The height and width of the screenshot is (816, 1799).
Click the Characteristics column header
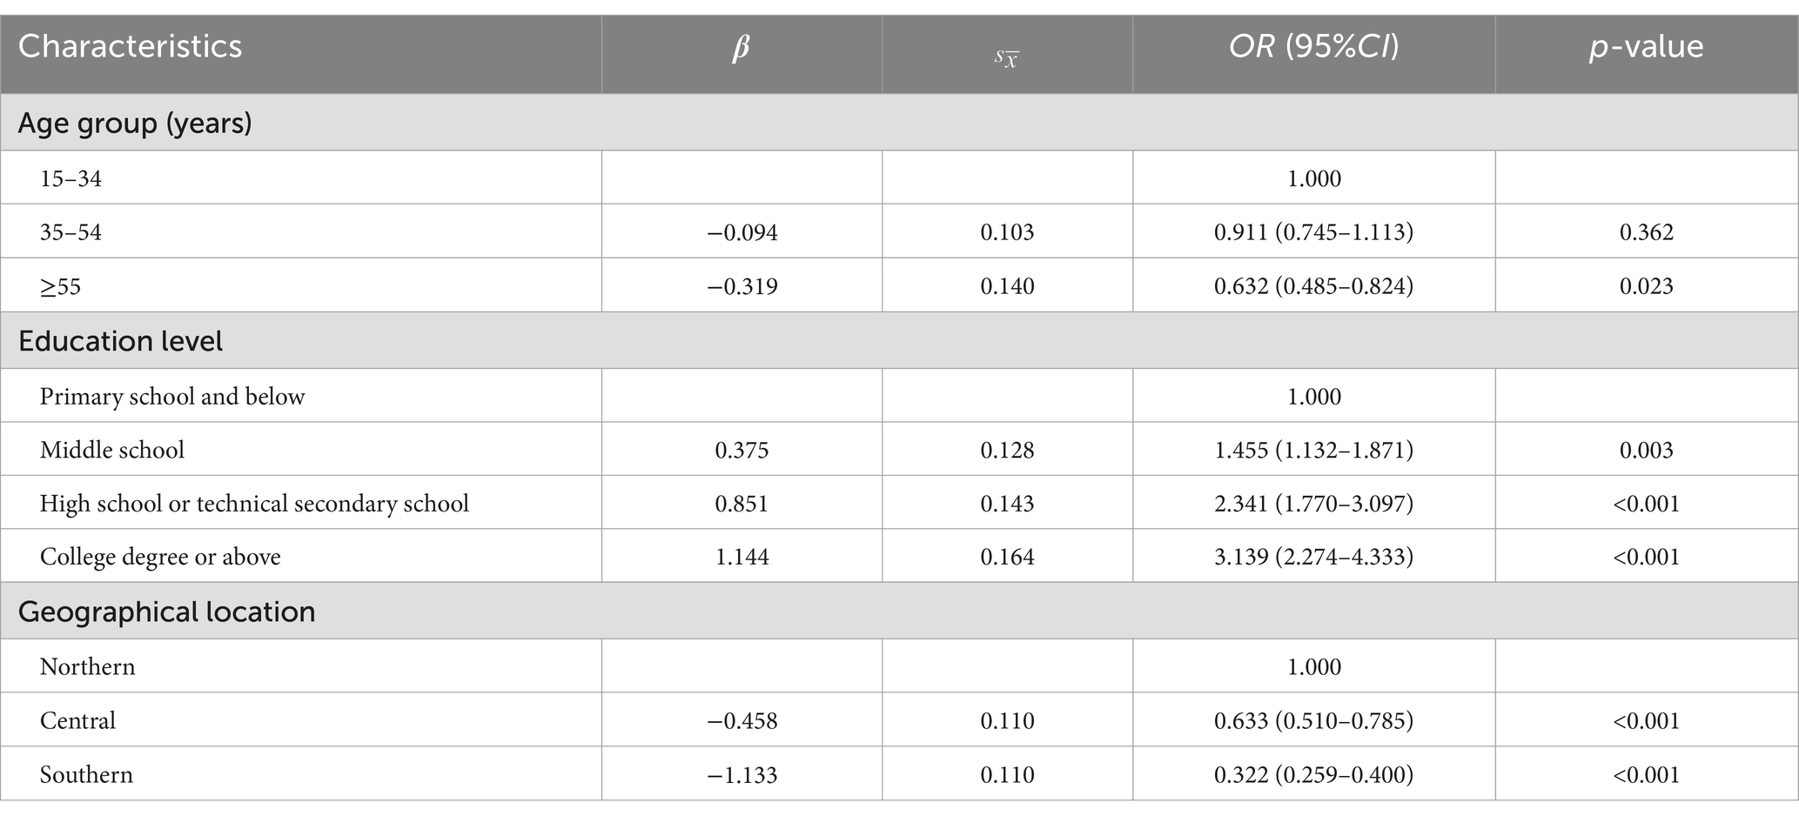click(130, 46)
